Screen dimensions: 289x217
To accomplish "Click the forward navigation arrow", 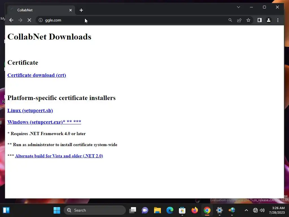I will click(20, 20).
